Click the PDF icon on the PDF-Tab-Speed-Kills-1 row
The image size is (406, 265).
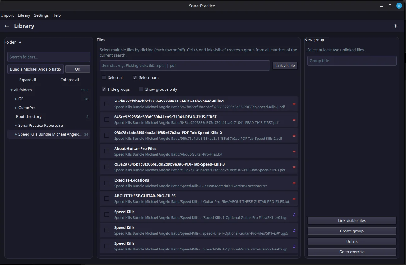[x=294, y=104]
